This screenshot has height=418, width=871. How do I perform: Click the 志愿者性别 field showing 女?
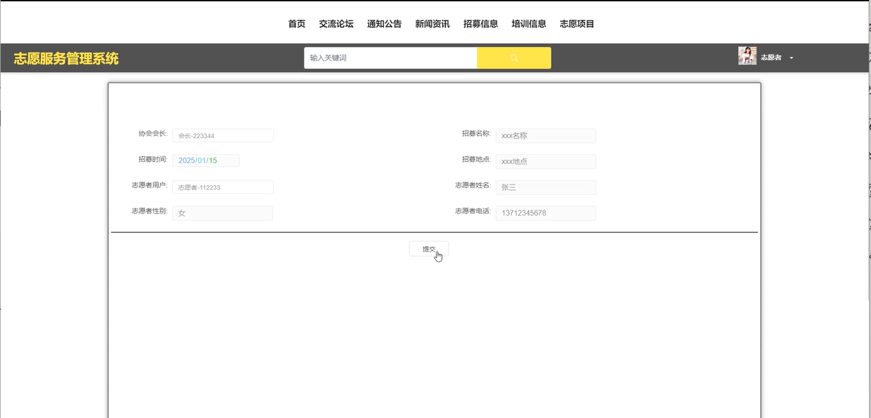(223, 213)
